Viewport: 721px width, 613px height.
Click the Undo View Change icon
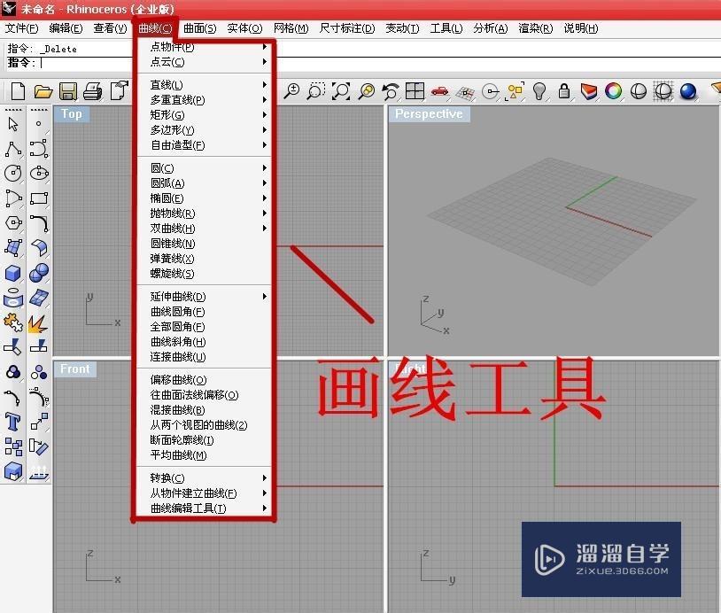pyautogui.click(x=391, y=91)
